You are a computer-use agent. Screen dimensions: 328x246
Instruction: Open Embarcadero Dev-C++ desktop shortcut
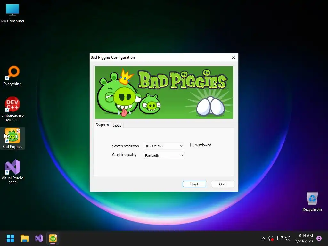point(12,109)
